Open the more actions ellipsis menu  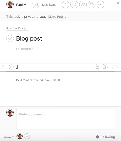point(100,5)
